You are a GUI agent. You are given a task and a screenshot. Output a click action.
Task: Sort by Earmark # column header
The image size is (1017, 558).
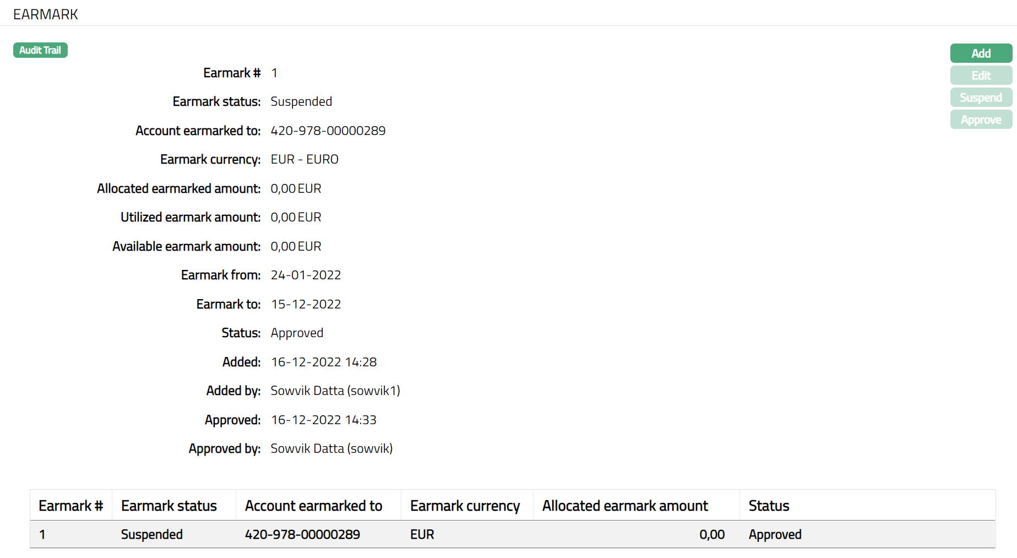(70, 506)
